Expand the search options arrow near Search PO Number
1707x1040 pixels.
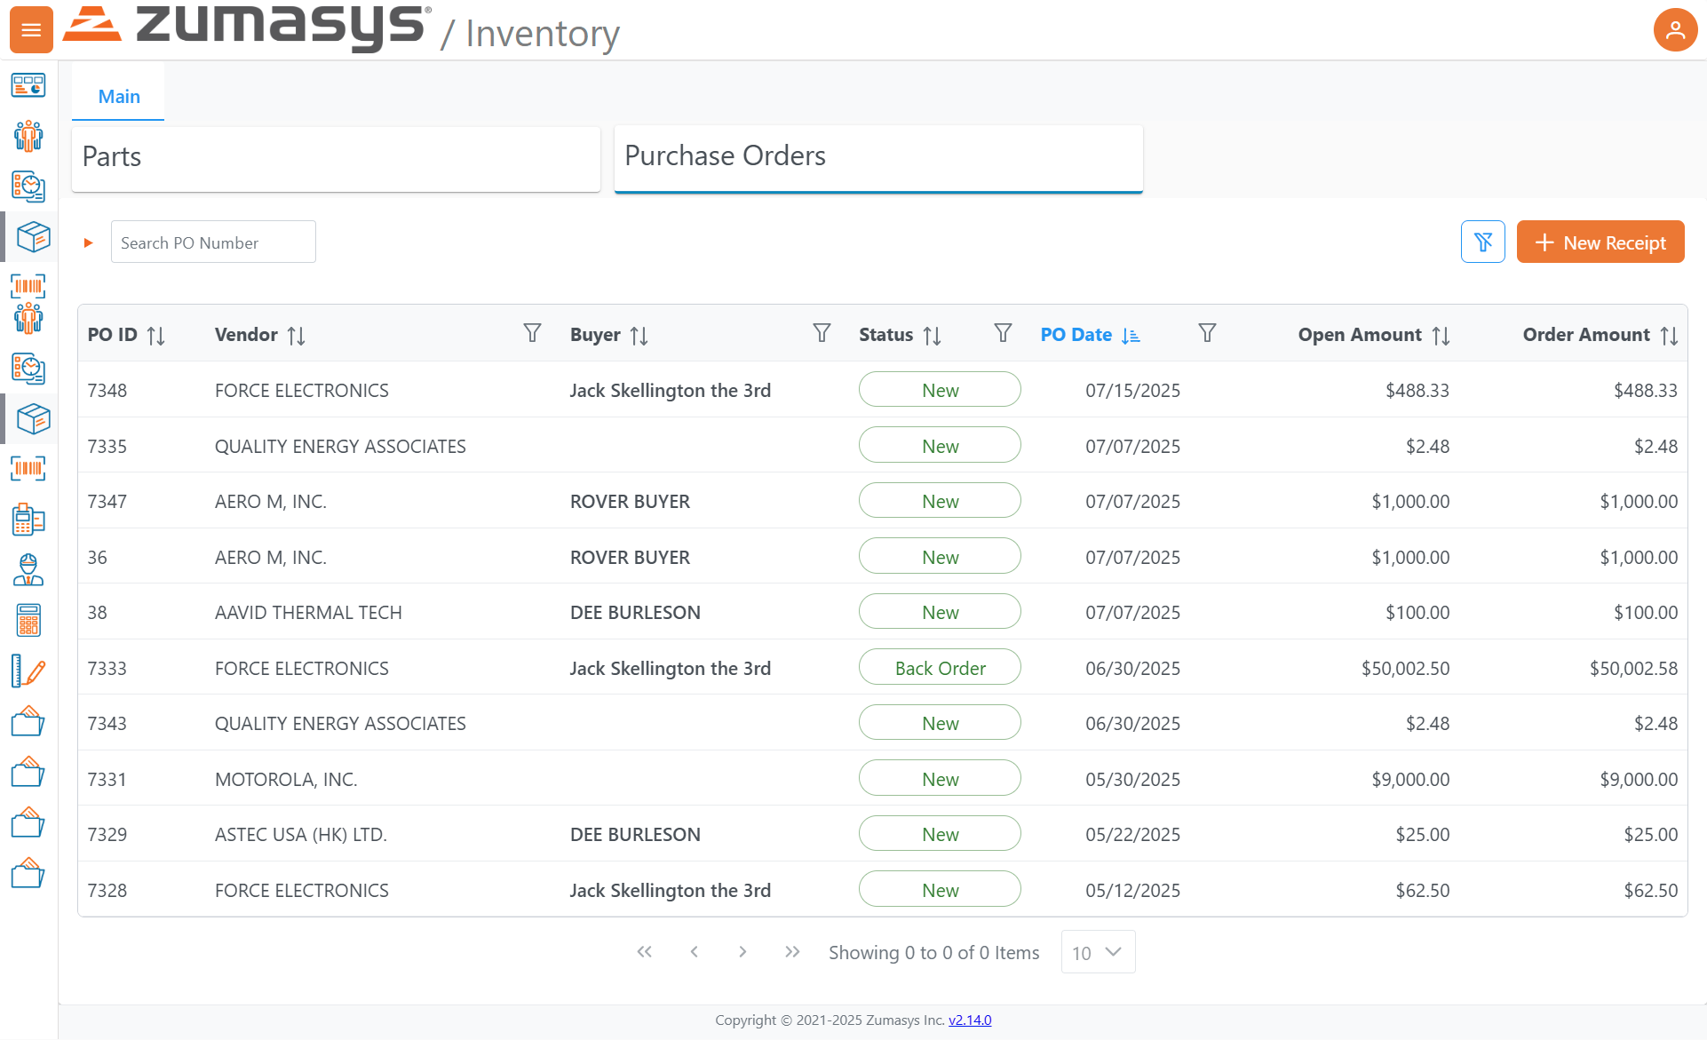pyautogui.click(x=88, y=242)
